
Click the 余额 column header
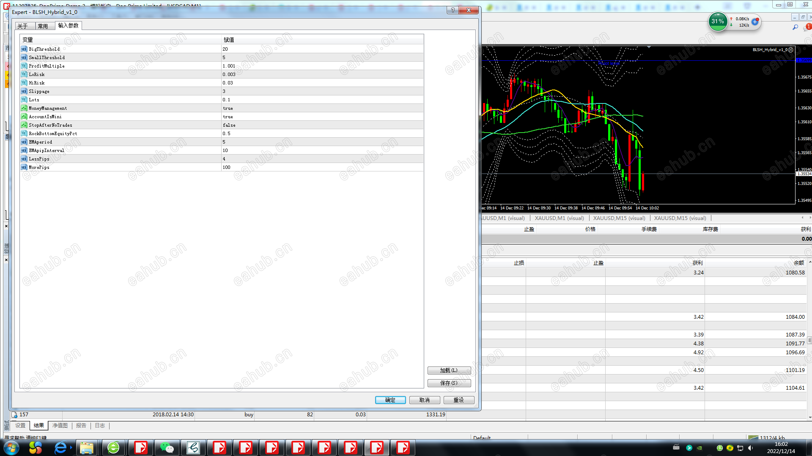(798, 263)
